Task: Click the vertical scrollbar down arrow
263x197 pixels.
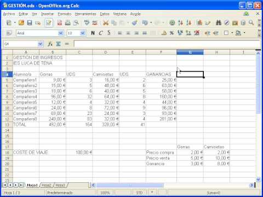Action: click(258, 179)
